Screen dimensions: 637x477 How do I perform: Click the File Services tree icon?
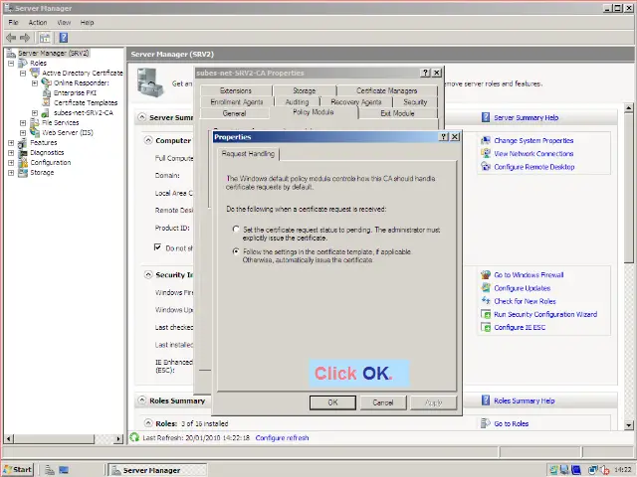[x=35, y=122]
